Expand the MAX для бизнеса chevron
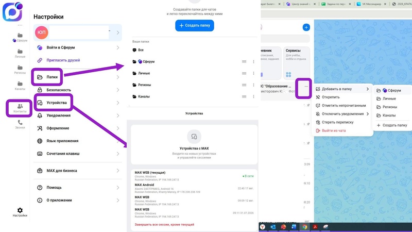Viewport: 412px width, 232px height. click(118, 171)
